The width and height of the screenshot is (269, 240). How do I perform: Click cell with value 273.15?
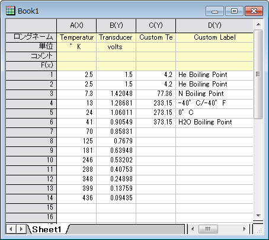156,113
